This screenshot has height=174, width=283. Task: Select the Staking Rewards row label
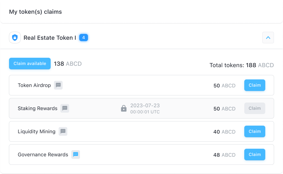pyautogui.click(x=38, y=108)
